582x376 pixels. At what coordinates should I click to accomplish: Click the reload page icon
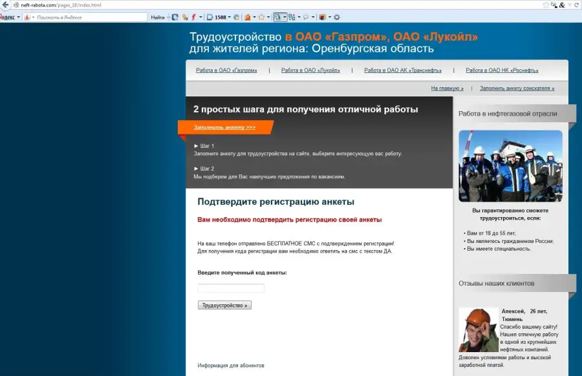[x=576, y=5]
